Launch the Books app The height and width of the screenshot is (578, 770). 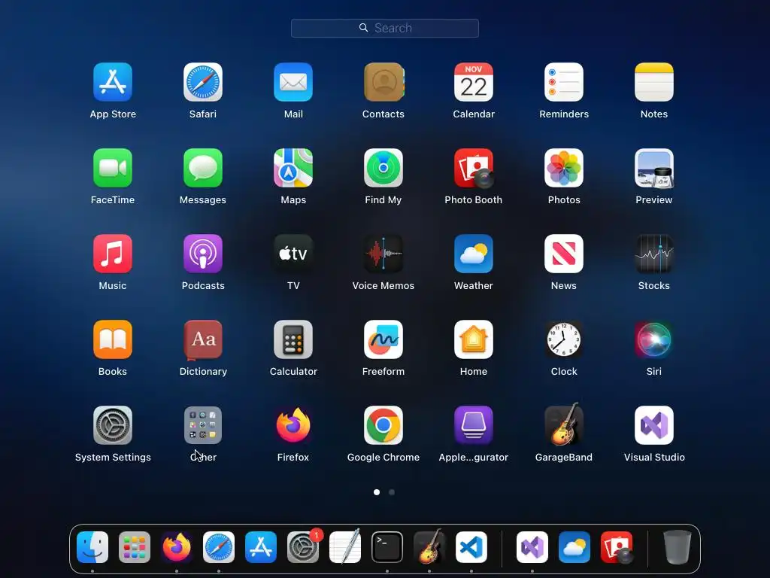point(113,339)
